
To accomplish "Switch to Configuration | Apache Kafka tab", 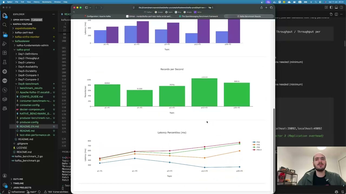I will point(97,16).
